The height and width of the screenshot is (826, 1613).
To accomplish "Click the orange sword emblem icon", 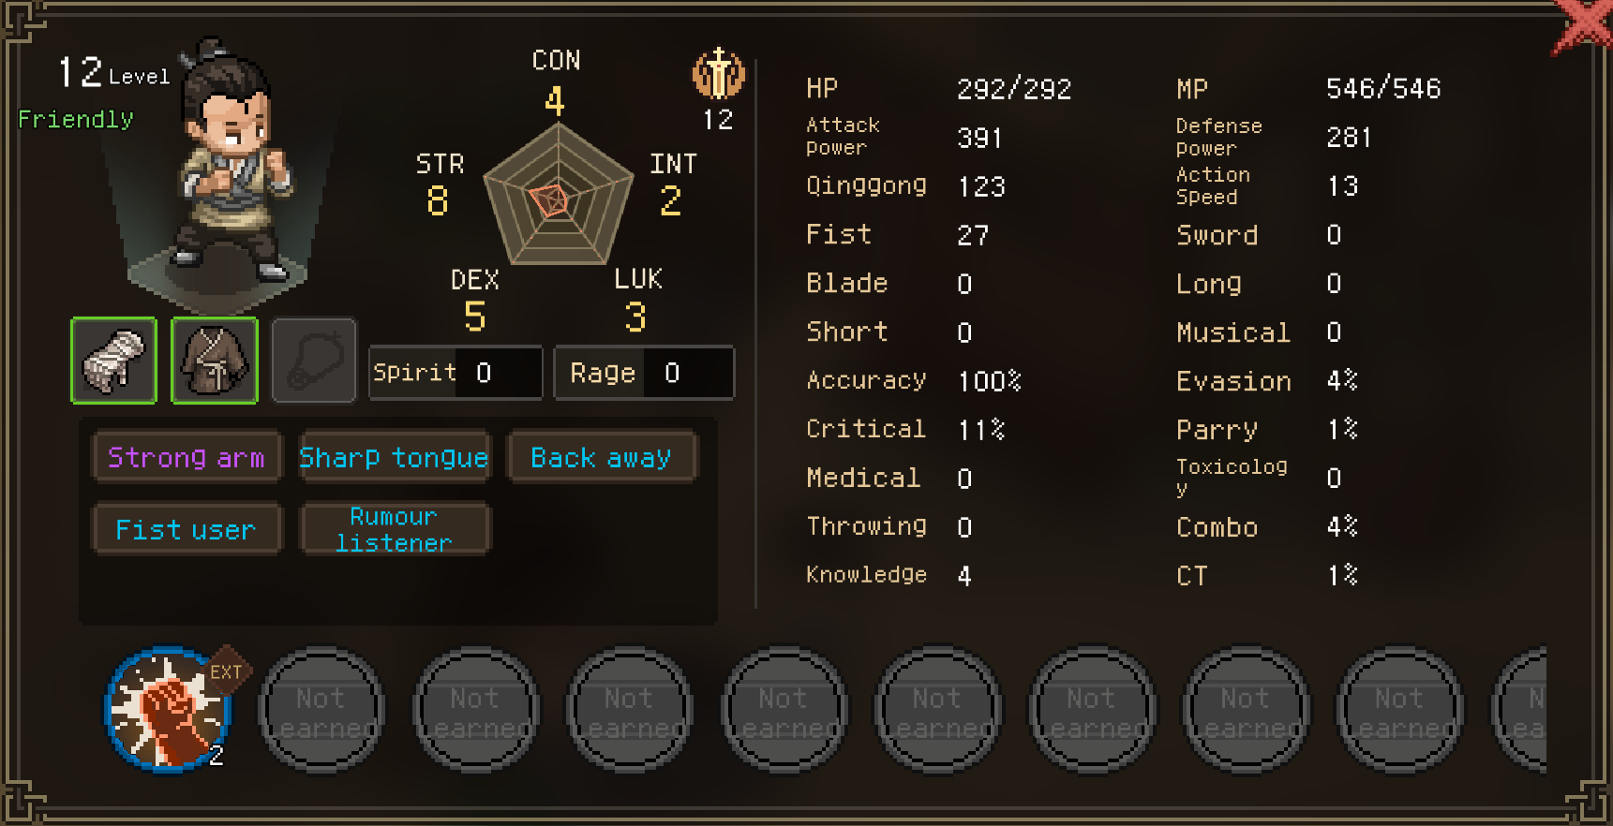I will pyautogui.click(x=719, y=74).
